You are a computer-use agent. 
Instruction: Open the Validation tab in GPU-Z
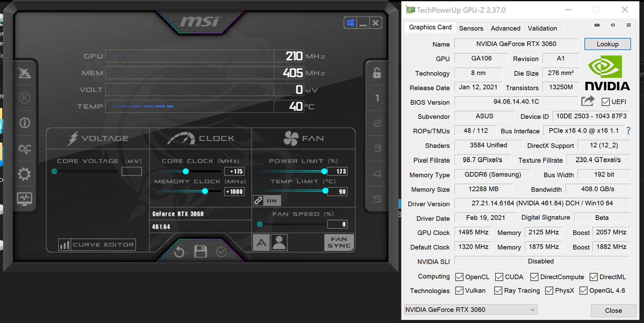click(543, 28)
